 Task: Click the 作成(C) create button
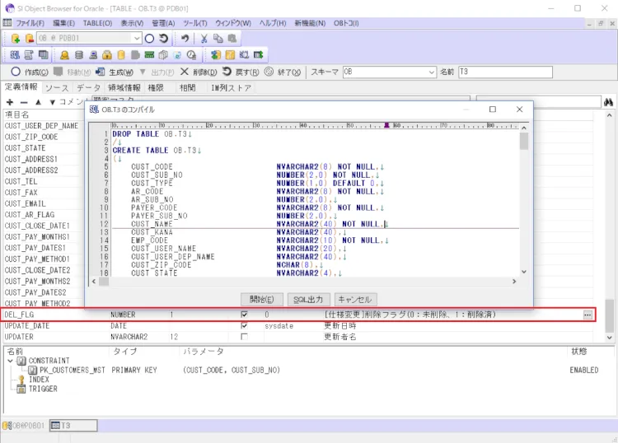pyautogui.click(x=30, y=72)
